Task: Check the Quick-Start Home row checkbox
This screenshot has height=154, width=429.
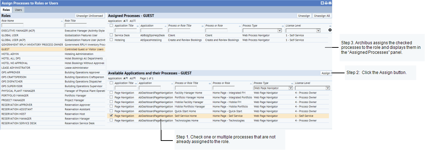Action: pyautogui.click(x=111, y=111)
